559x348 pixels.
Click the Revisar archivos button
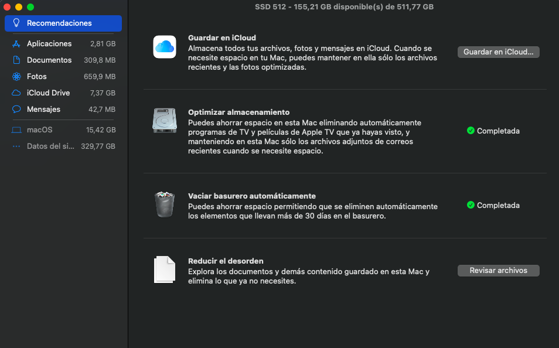(x=499, y=271)
